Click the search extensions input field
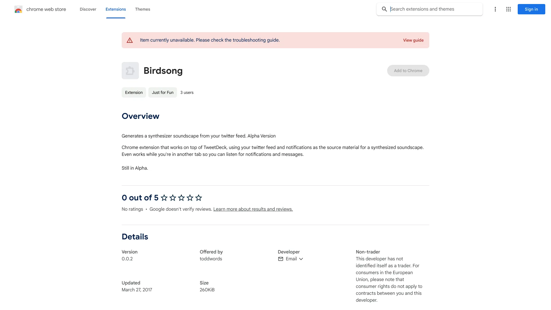The width and height of the screenshot is (551, 310). pyautogui.click(x=430, y=9)
